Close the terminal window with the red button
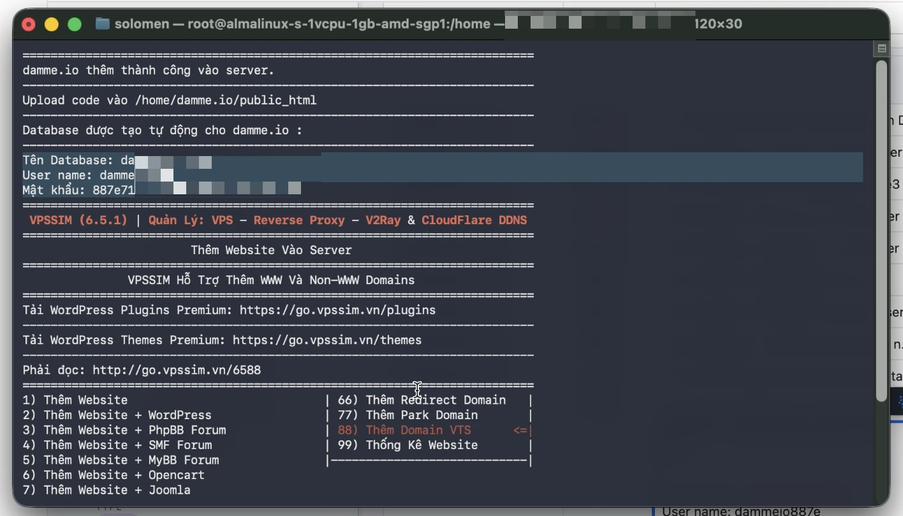 pos(29,25)
